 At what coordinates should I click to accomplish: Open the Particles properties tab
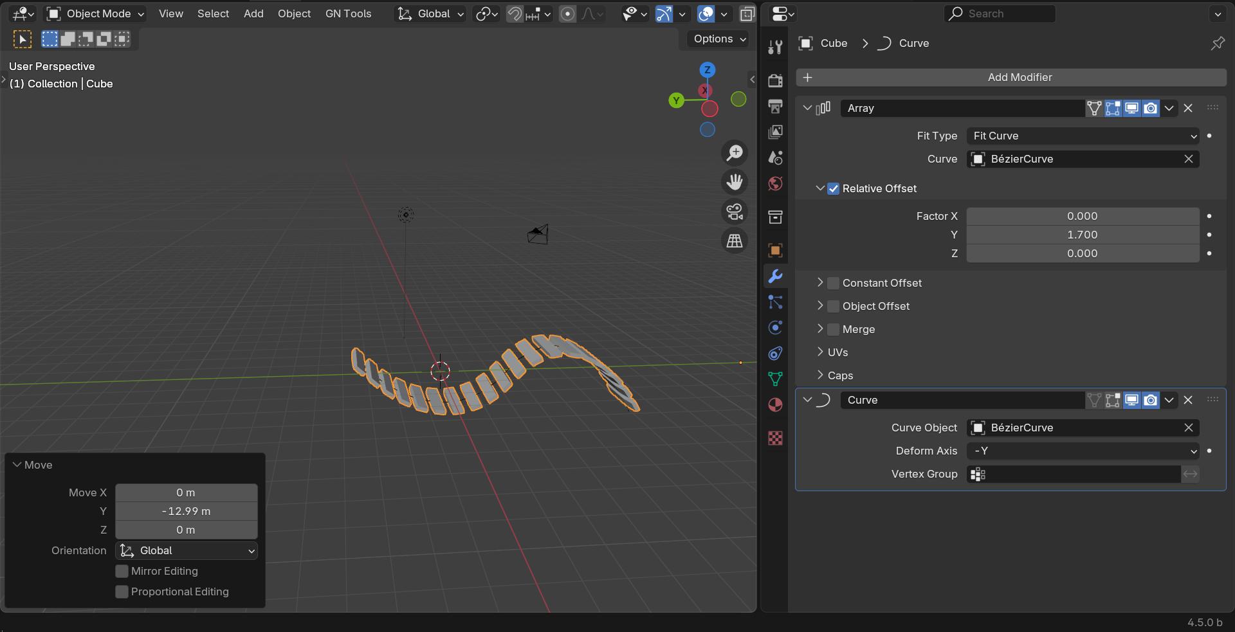tap(775, 302)
